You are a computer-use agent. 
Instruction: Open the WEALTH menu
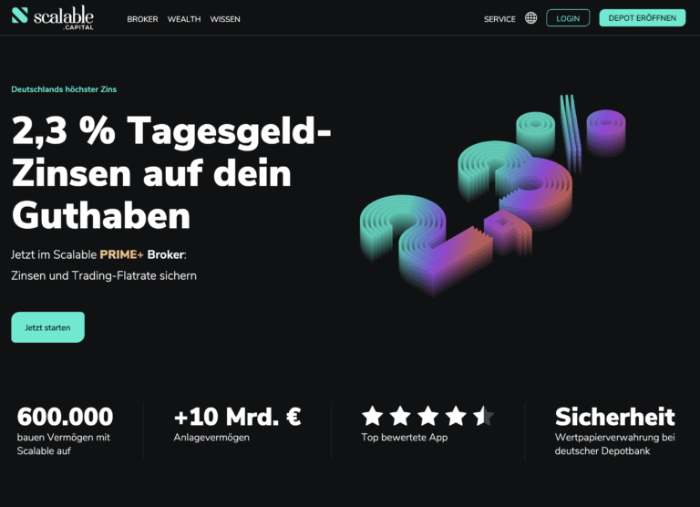[184, 19]
